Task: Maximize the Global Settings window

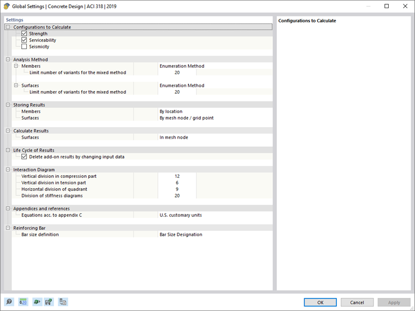Action: click(x=387, y=6)
